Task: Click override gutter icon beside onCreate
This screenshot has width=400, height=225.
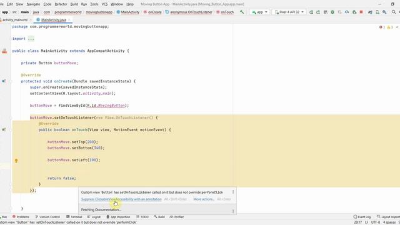Action: point(4,81)
